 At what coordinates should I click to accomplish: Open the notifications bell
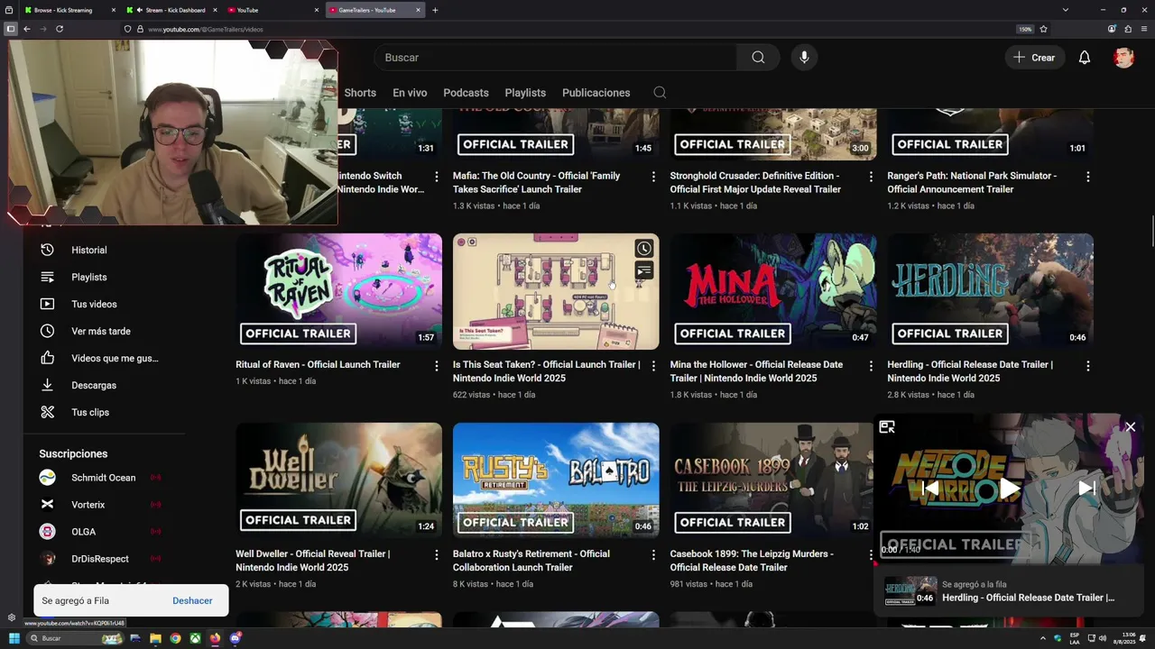[x=1085, y=58]
